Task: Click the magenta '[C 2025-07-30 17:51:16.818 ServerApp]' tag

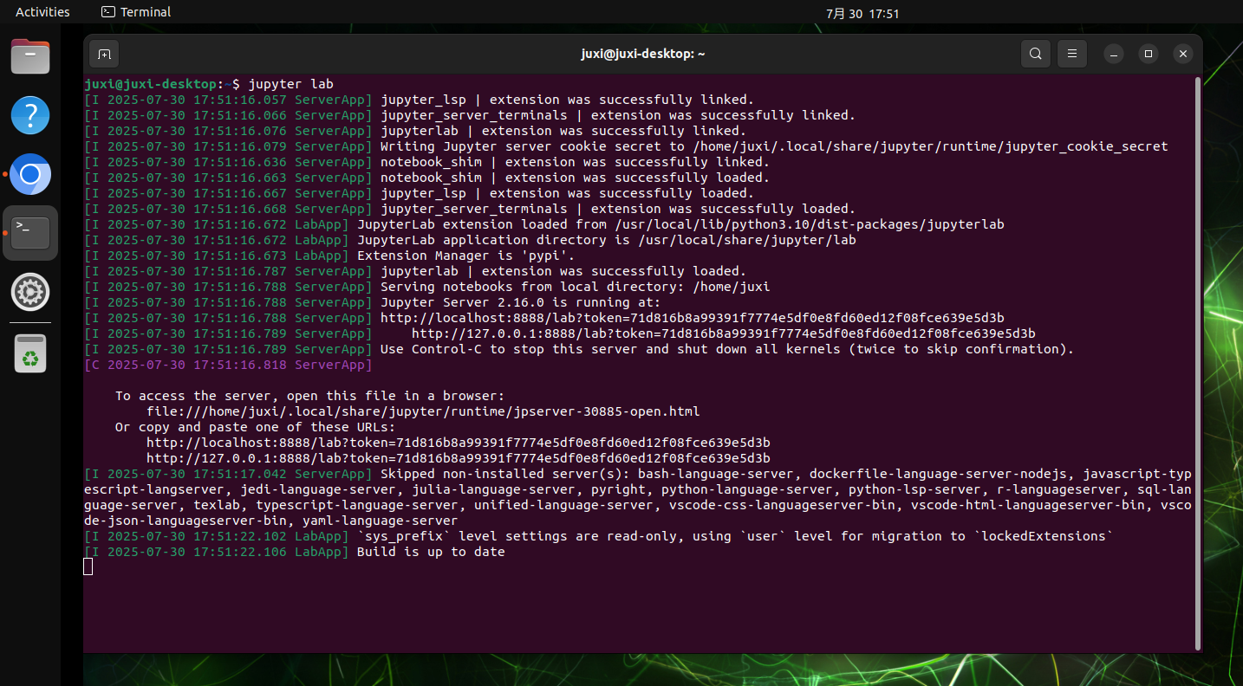Action: 228,365
